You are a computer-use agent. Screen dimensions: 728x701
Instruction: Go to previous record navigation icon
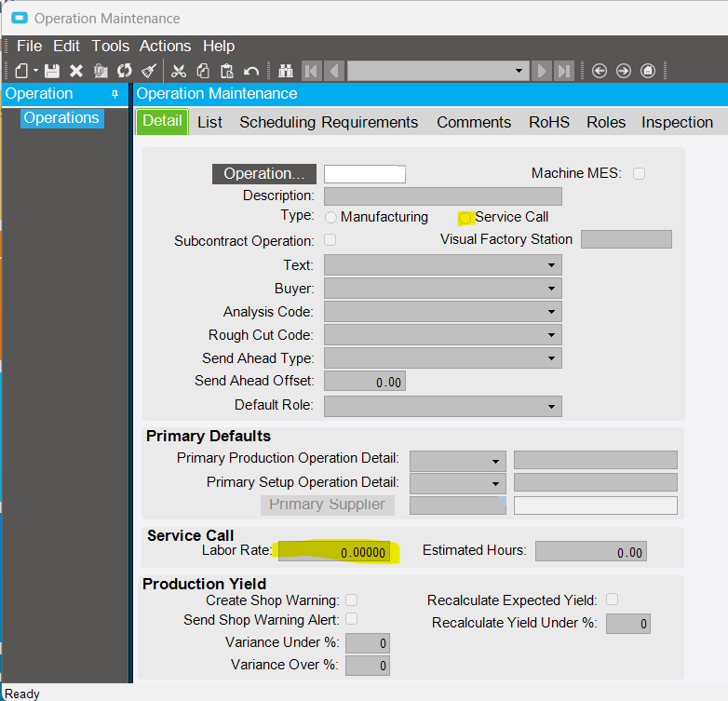tap(334, 71)
